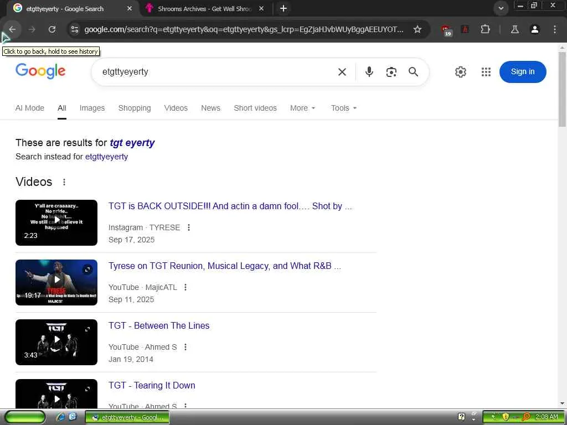Select the All results tab
Viewport: 567px width, 425px height.
tap(62, 108)
